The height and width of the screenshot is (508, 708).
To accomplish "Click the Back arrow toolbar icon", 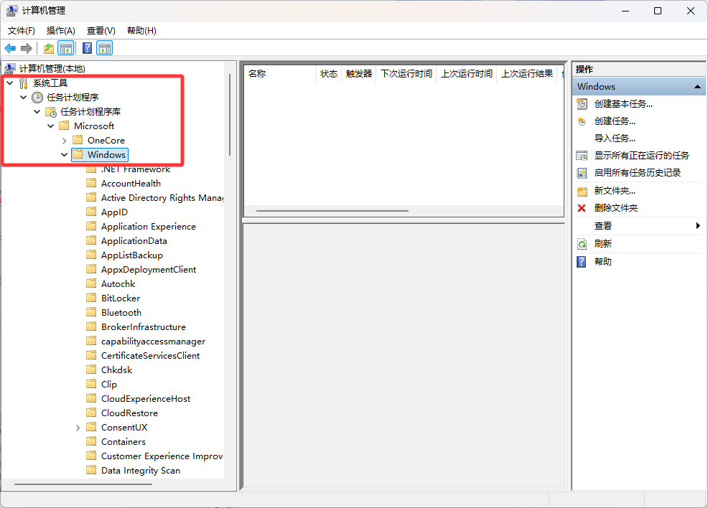I will (x=10, y=48).
